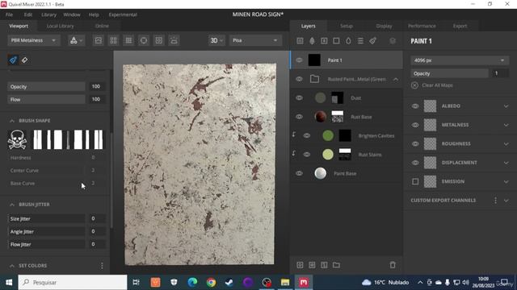Create a new layer group folder
Image resolution: width=517 pixels, height=290 pixels.
(336, 265)
